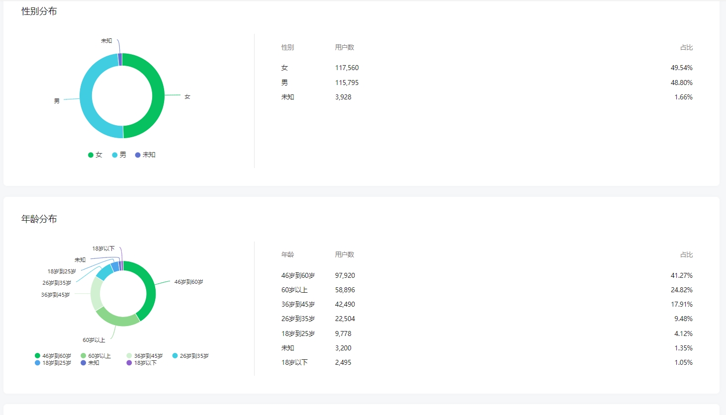The image size is (726, 415).
Task: Toggle the 男 legend item in gender chart
Action: (119, 155)
